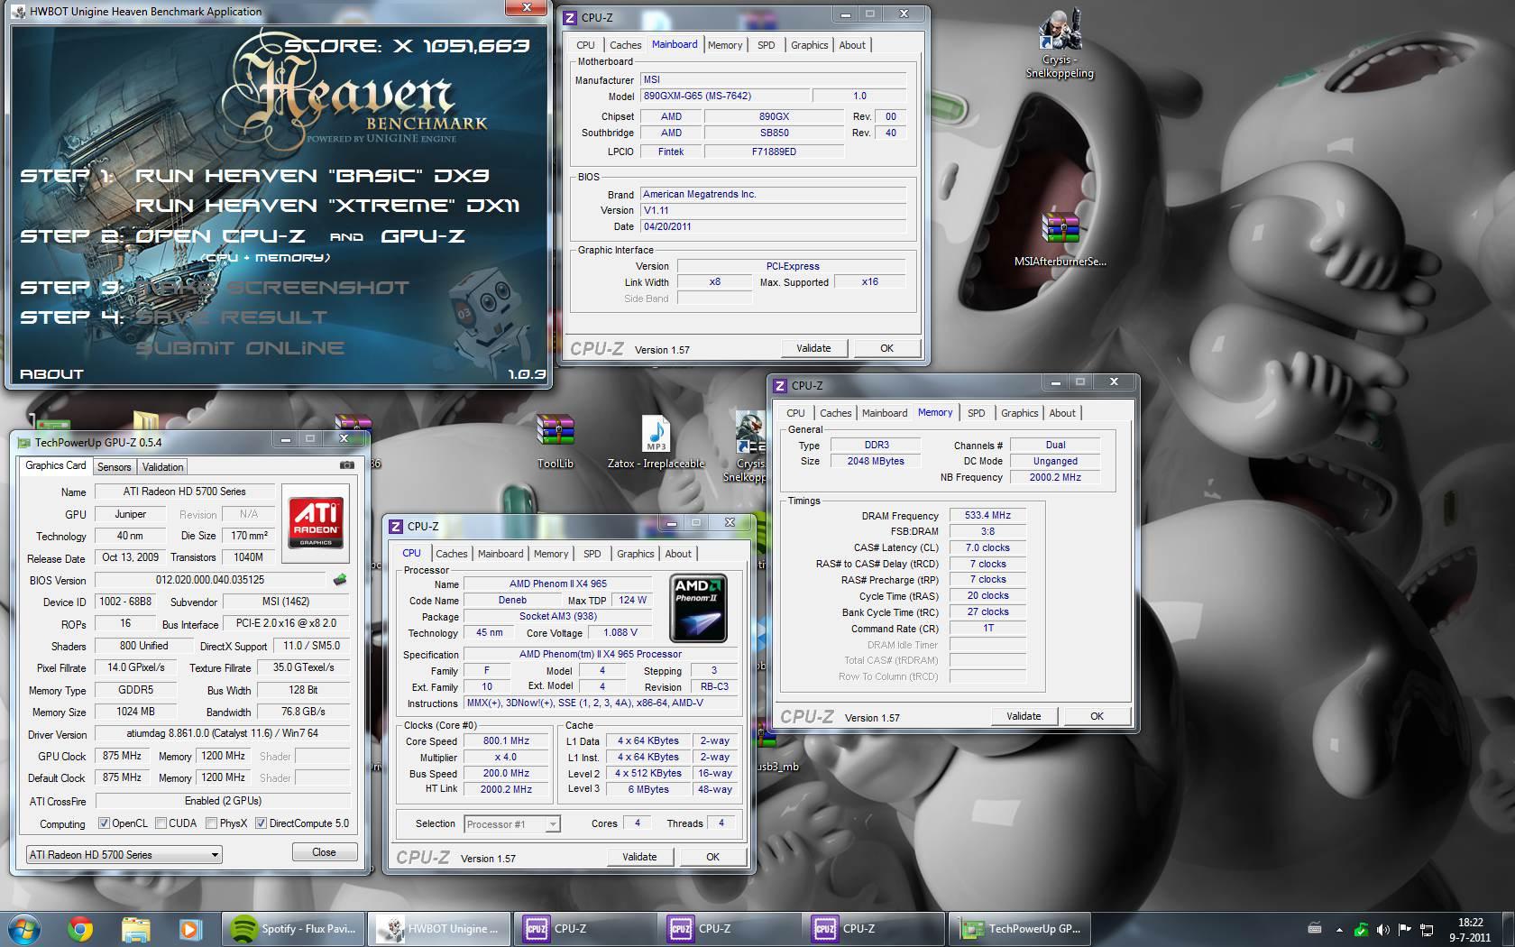Click the AMD Phenom II logo in CPU-Z
1515x947 pixels.
[699, 609]
